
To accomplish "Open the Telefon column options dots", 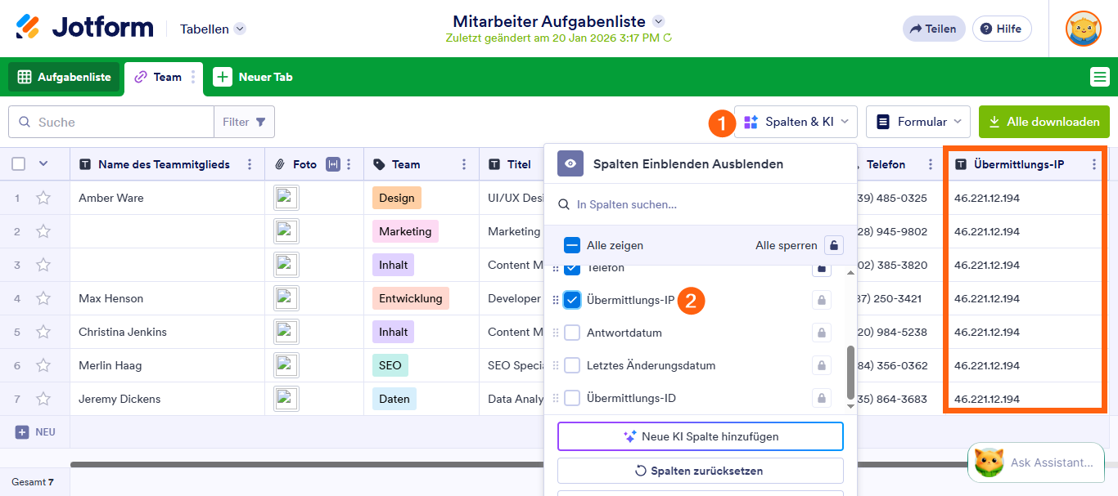I will tap(931, 164).
